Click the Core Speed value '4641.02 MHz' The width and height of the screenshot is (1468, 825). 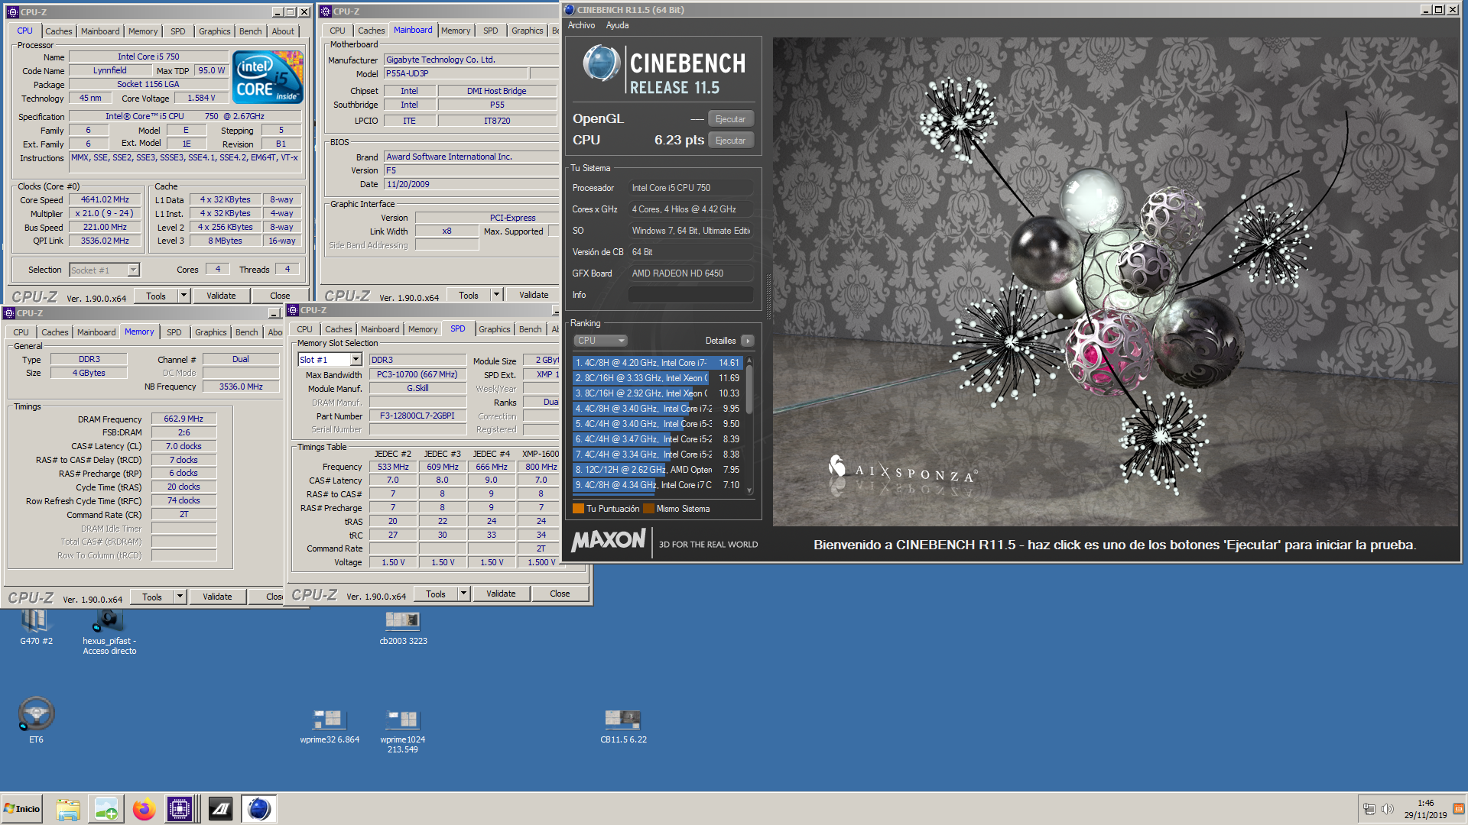click(106, 199)
